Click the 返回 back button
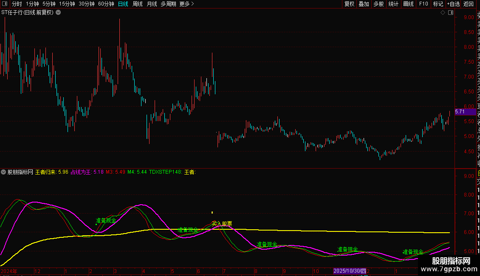Viewport: 480px width, 276px height. point(469,4)
